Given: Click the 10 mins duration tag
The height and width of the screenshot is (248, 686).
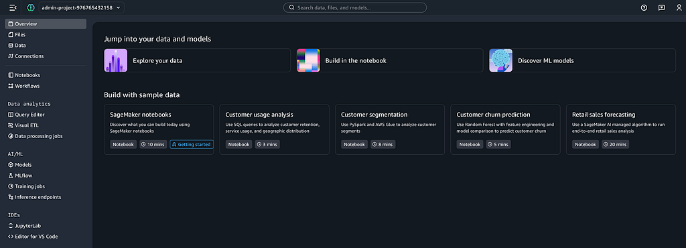Looking at the screenshot, I should (153, 144).
